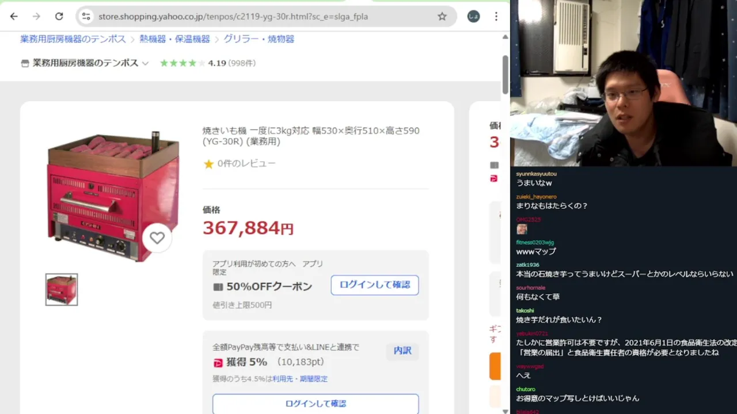Open グリラー・焼物器 breadcrumb link
Screen dimensions: 737x414
[x=259, y=39]
